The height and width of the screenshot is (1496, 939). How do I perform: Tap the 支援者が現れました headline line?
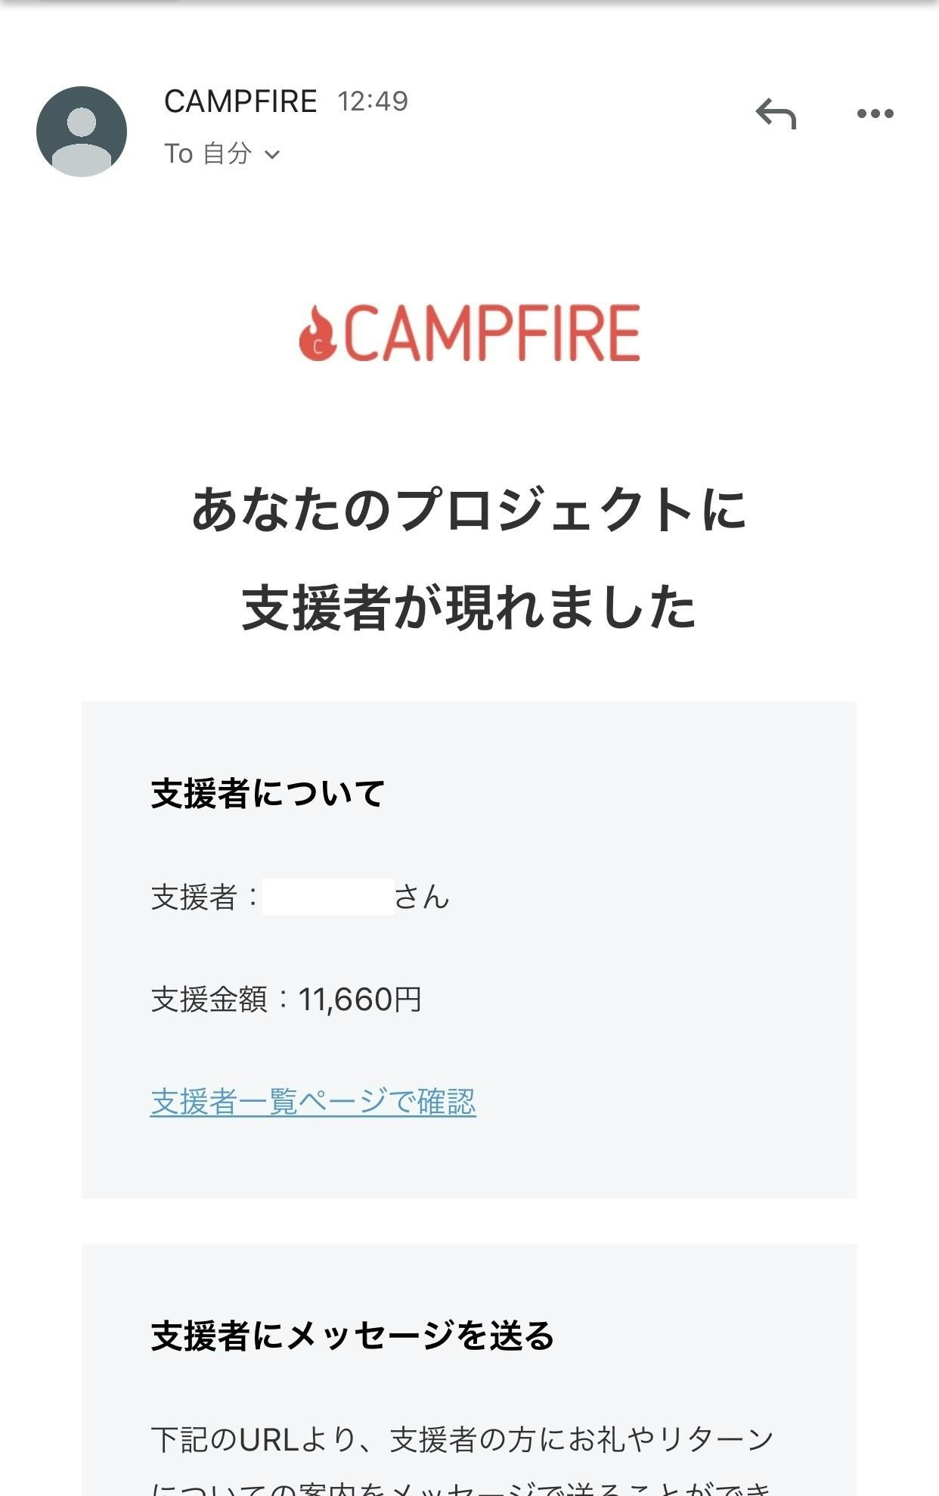(469, 608)
